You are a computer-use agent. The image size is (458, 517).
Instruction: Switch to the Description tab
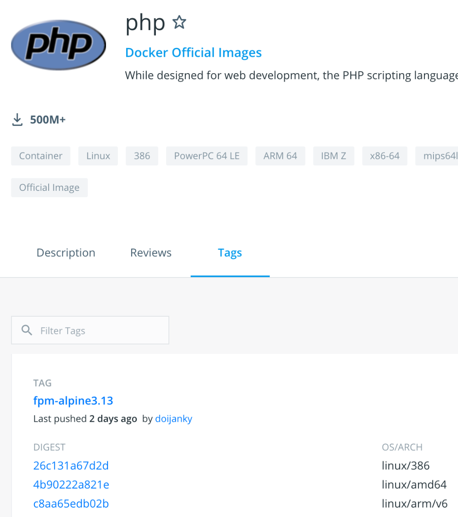66,253
